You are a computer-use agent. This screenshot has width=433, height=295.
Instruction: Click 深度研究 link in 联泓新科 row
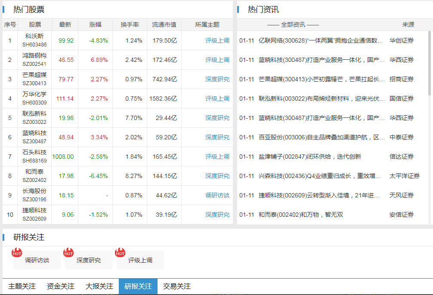[x=217, y=118]
